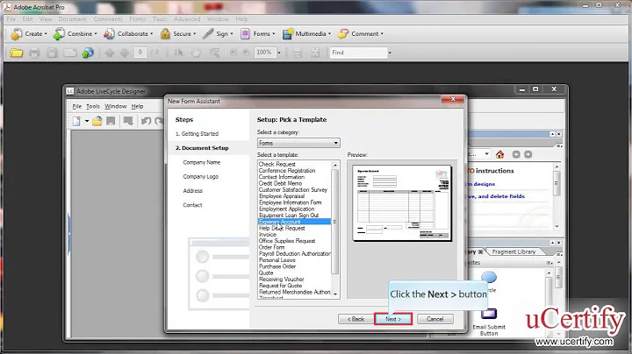Viewport: 632px width, 354px height.
Task: Open the Create menu in Acrobat
Action: click(29, 34)
